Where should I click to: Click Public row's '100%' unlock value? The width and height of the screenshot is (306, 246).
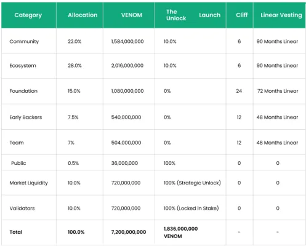pyautogui.click(x=169, y=163)
